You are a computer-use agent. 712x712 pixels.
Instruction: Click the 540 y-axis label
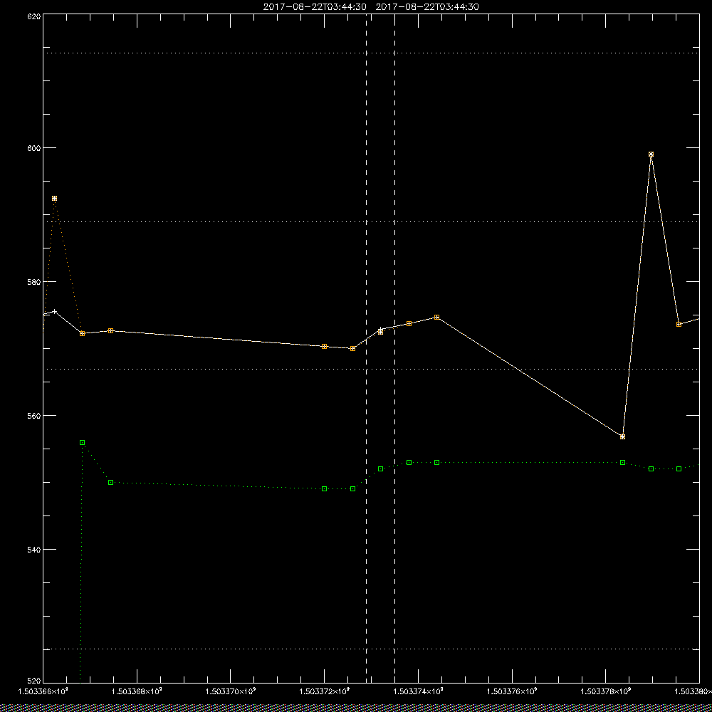34,550
